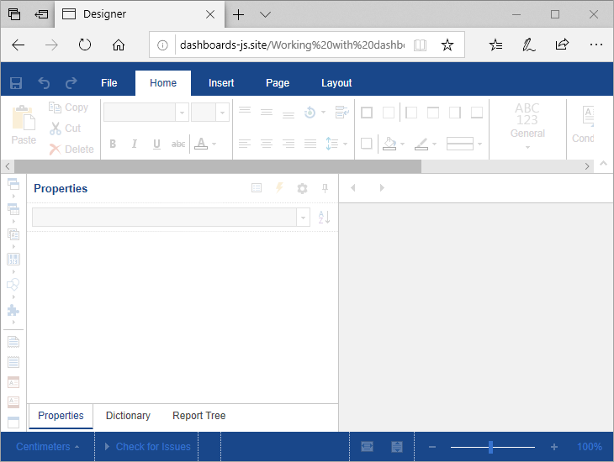Click the Undo arrow icon
The width and height of the screenshot is (614, 462).
click(44, 83)
